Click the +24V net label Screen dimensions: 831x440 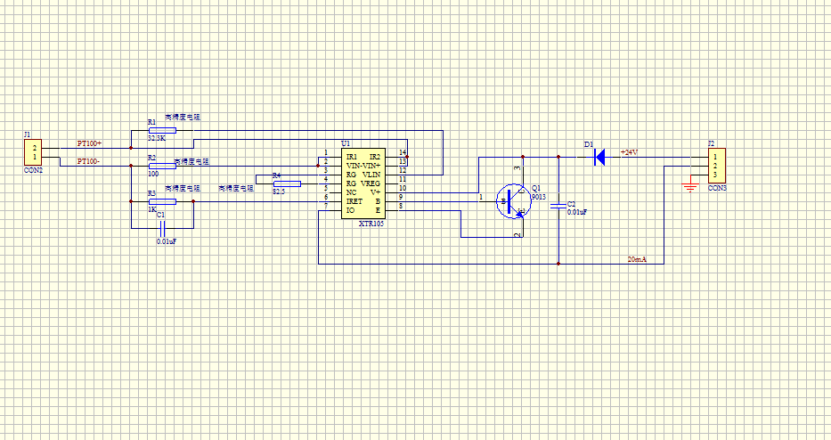[x=629, y=152]
